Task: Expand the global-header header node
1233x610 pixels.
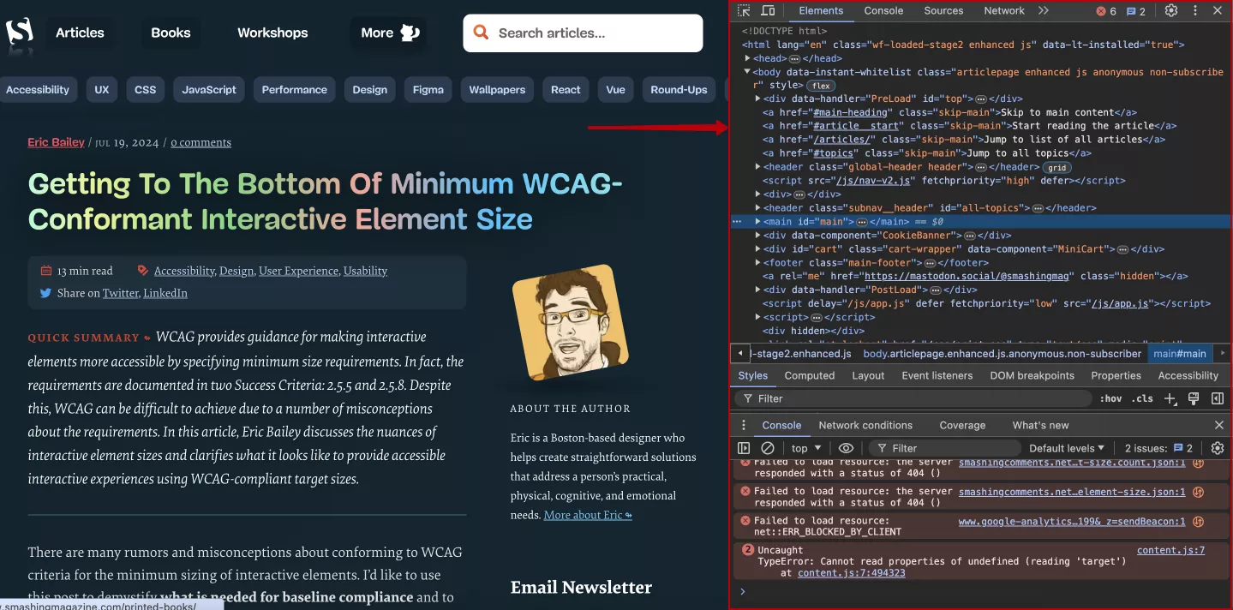Action: (758, 167)
